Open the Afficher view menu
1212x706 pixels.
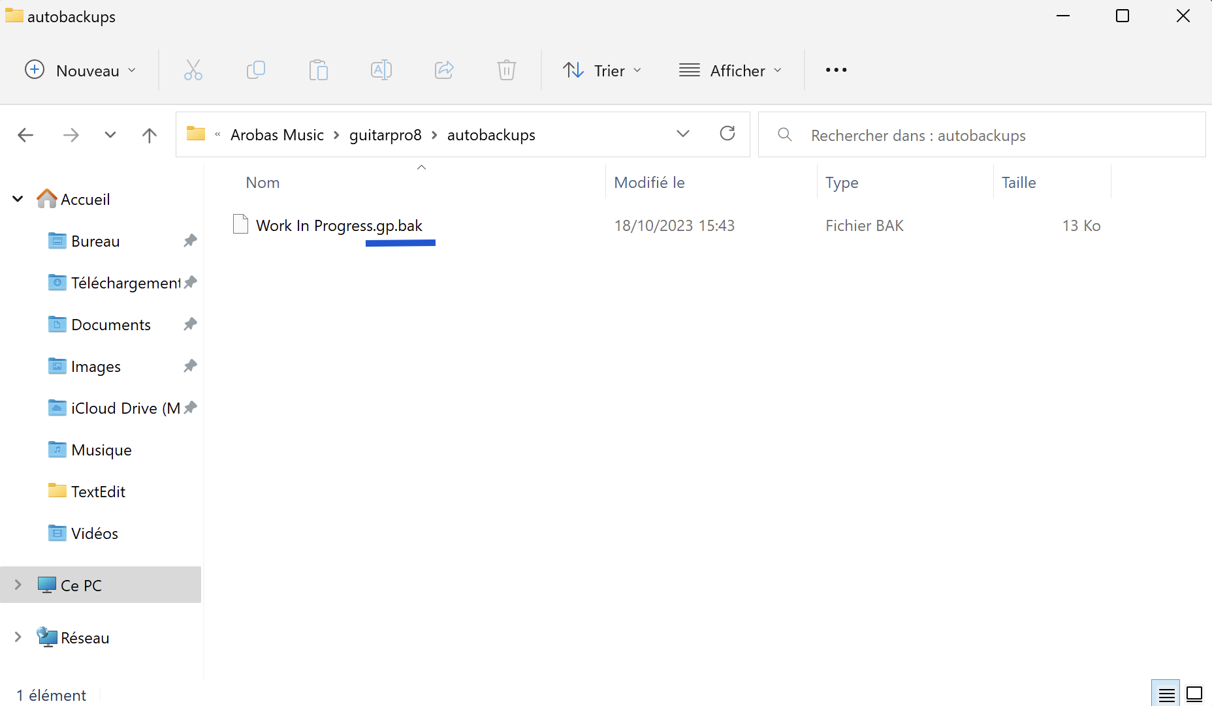click(x=730, y=70)
